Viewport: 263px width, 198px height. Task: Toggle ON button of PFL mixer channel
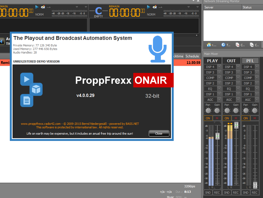pos(246,118)
